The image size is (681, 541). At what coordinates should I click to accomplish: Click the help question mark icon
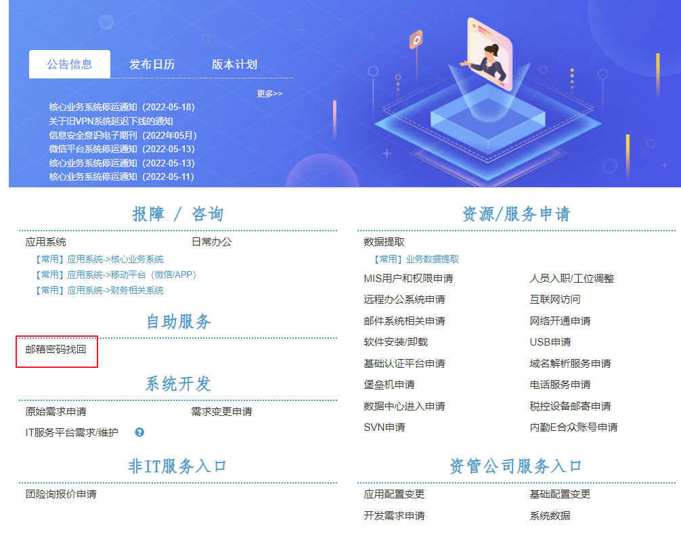coord(139,432)
